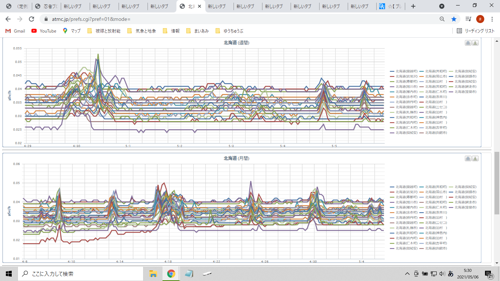The height and width of the screenshot is (281, 500).
Task: Open the media control playlist icon
Action: coord(468,19)
